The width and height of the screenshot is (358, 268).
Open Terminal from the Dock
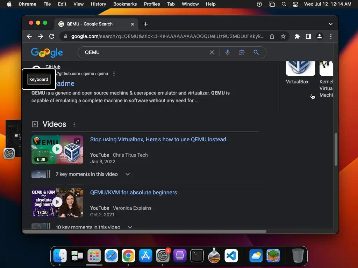(x=197, y=256)
